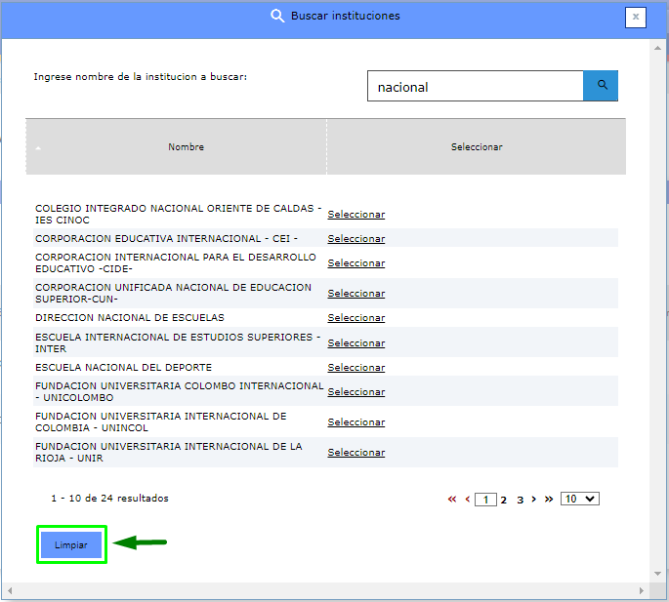
Task: Open results page 2
Action: point(504,500)
